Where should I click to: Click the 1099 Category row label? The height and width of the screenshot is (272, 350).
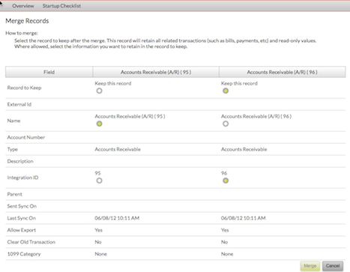tap(24, 254)
